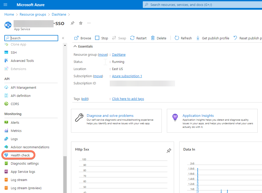The width and height of the screenshot is (262, 193).
Task: Click the sidebar scrollbar thumb
Action: [x=65, y=175]
